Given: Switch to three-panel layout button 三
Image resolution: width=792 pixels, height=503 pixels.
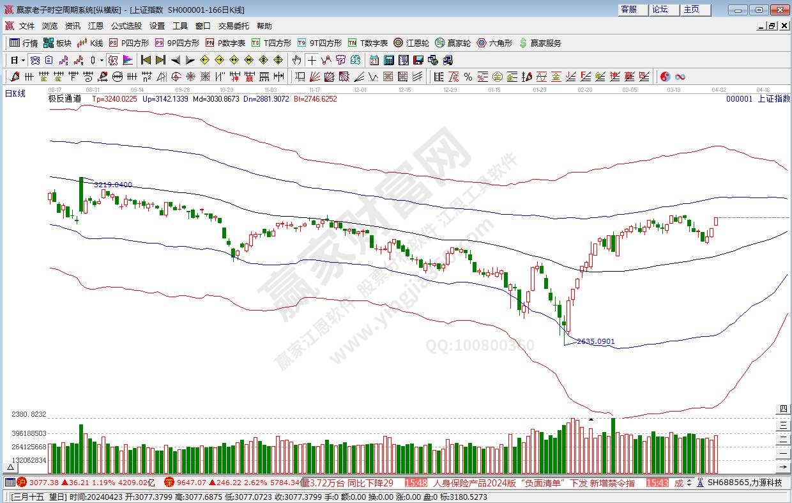Looking at the screenshot, I should tap(783, 424).
